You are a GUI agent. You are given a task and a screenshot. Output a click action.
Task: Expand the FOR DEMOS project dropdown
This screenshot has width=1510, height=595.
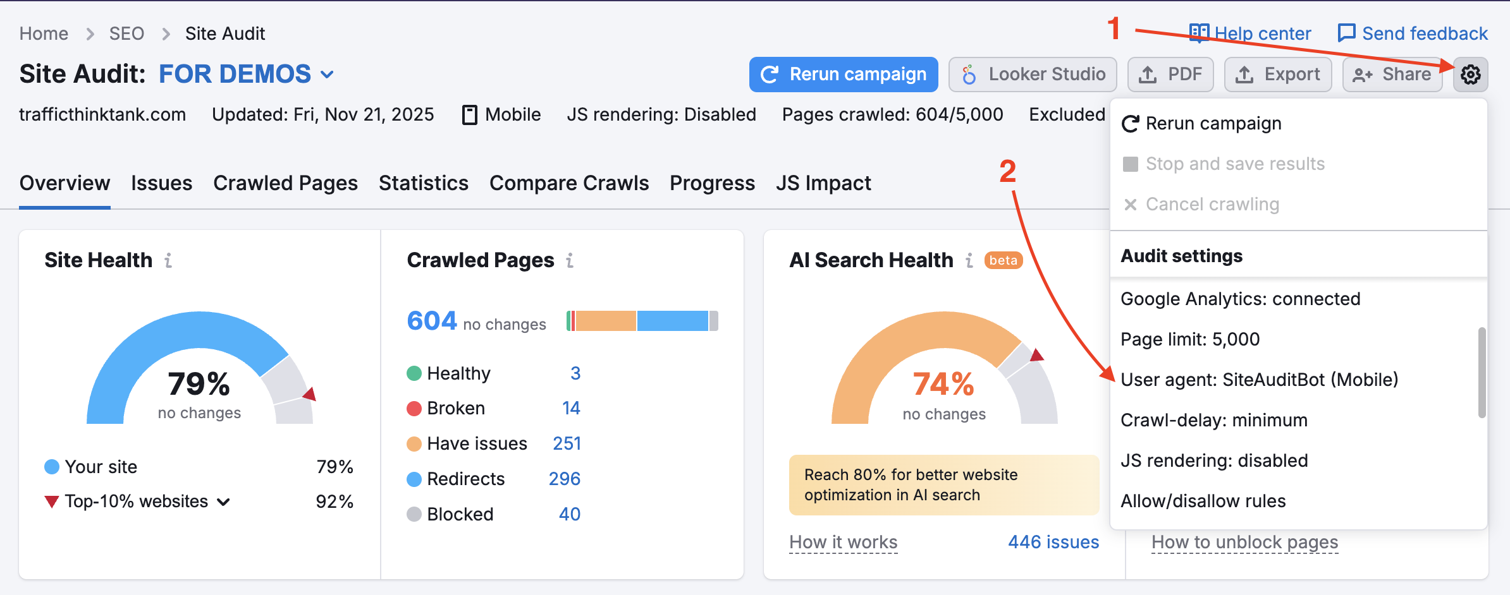coord(327,75)
